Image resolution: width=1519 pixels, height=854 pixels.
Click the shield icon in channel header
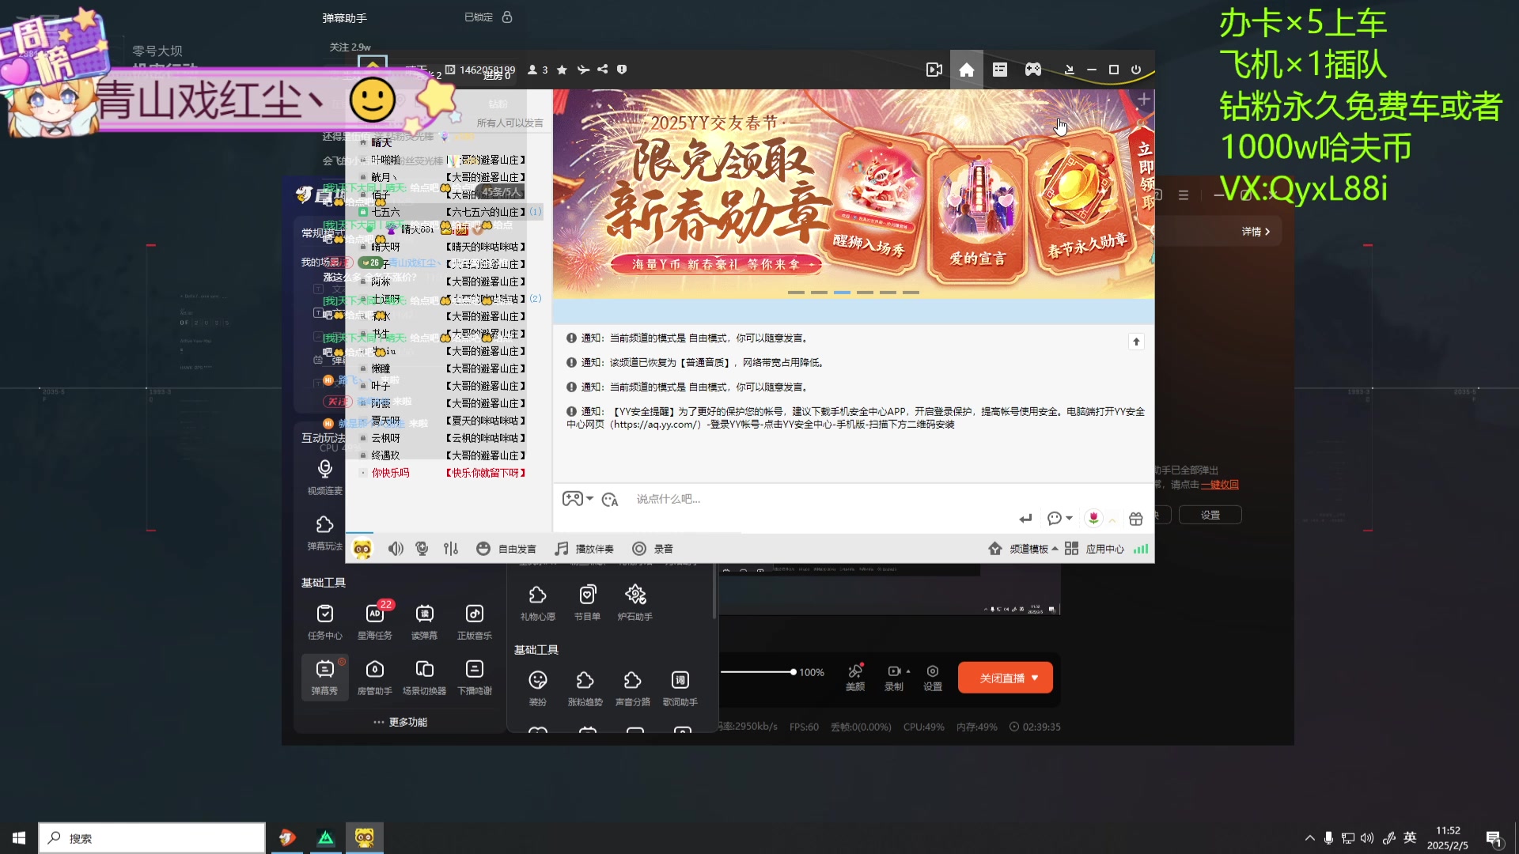coord(622,70)
